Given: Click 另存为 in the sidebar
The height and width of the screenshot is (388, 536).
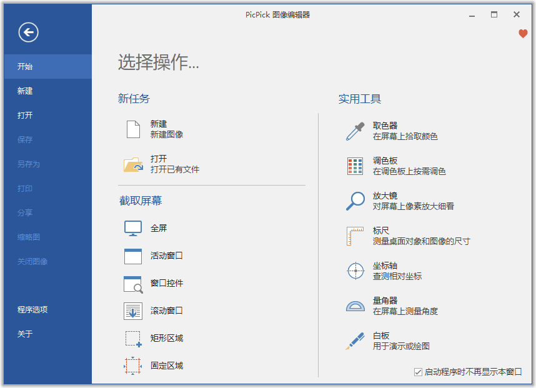Looking at the screenshot, I should click(48, 164).
